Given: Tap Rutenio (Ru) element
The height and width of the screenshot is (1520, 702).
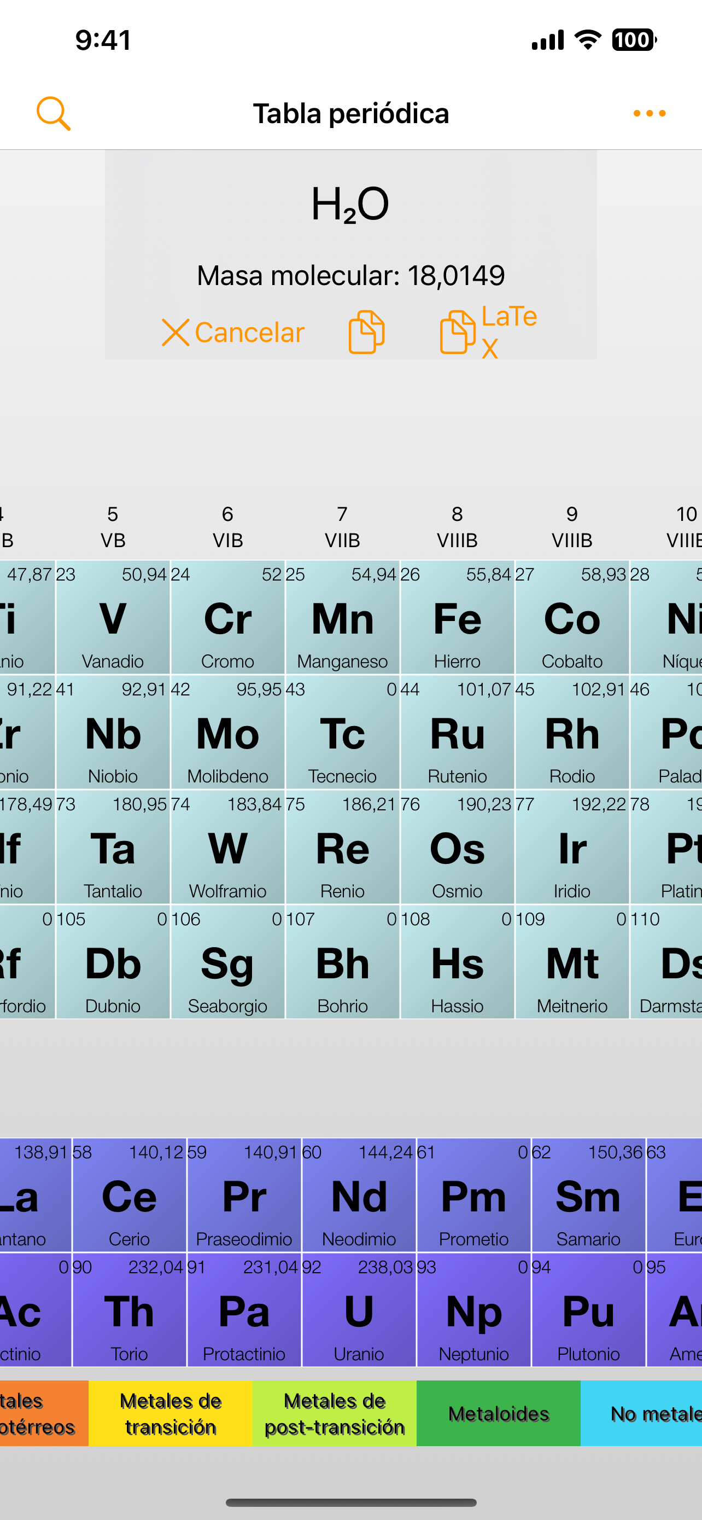Looking at the screenshot, I should coord(458,732).
